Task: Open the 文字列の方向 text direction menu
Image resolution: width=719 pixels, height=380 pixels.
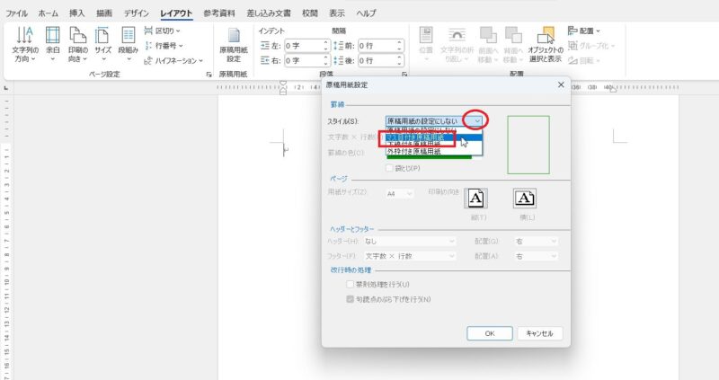Action: [x=25, y=44]
